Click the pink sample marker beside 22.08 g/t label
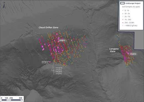This screenshot has width=144, height=102. tap(50, 62)
